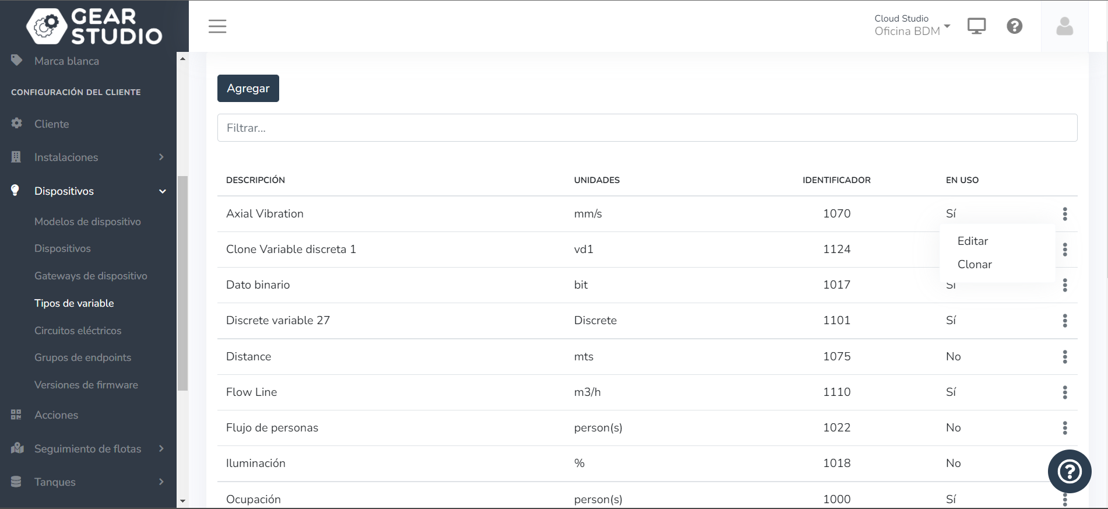Expand the Instalaciones sidebar section
The width and height of the screenshot is (1108, 509).
87,157
